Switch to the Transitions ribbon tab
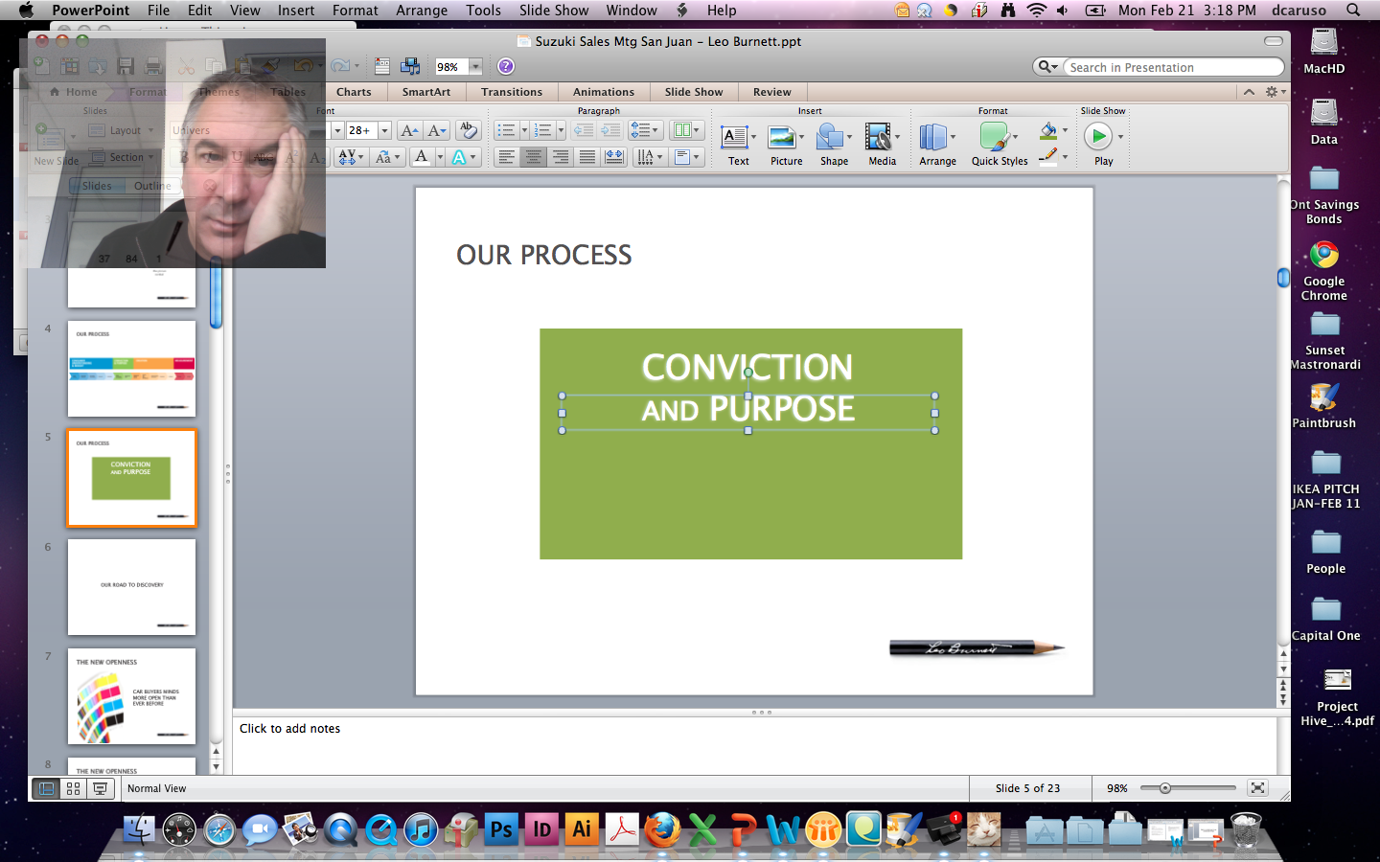Screen dimensions: 1380x862 click(511, 92)
